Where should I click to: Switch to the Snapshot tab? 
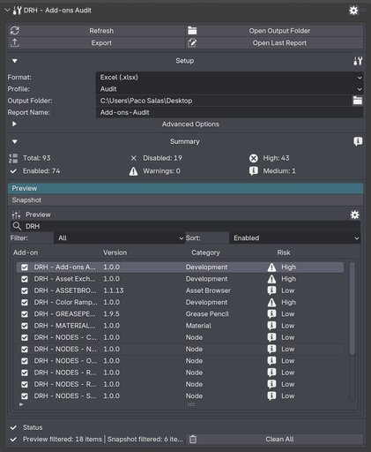coord(186,200)
